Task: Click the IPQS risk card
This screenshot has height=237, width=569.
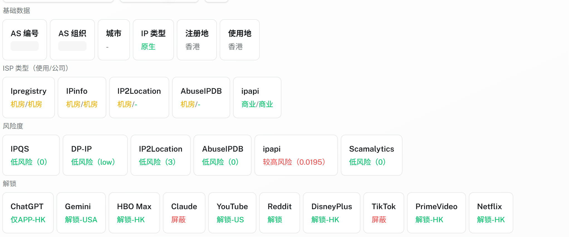Action: click(31, 155)
